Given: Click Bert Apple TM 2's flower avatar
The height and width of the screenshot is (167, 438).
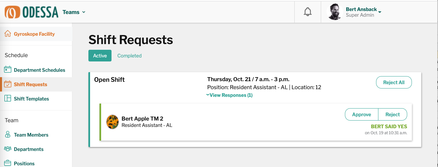Looking at the screenshot, I should tap(113, 122).
